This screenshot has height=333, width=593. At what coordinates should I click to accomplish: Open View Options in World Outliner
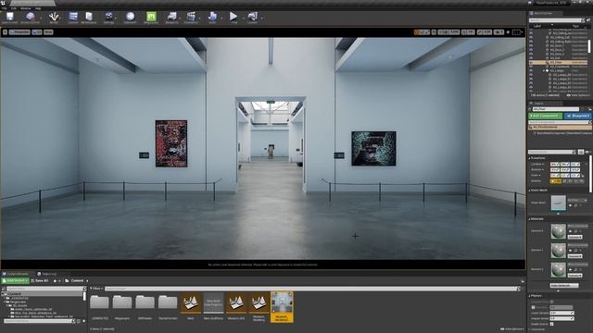pyautogui.click(x=578, y=95)
